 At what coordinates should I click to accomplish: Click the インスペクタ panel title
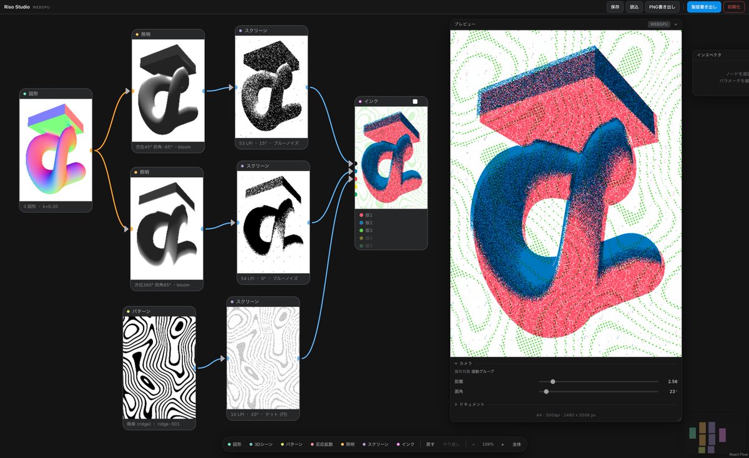pos(709,55)
